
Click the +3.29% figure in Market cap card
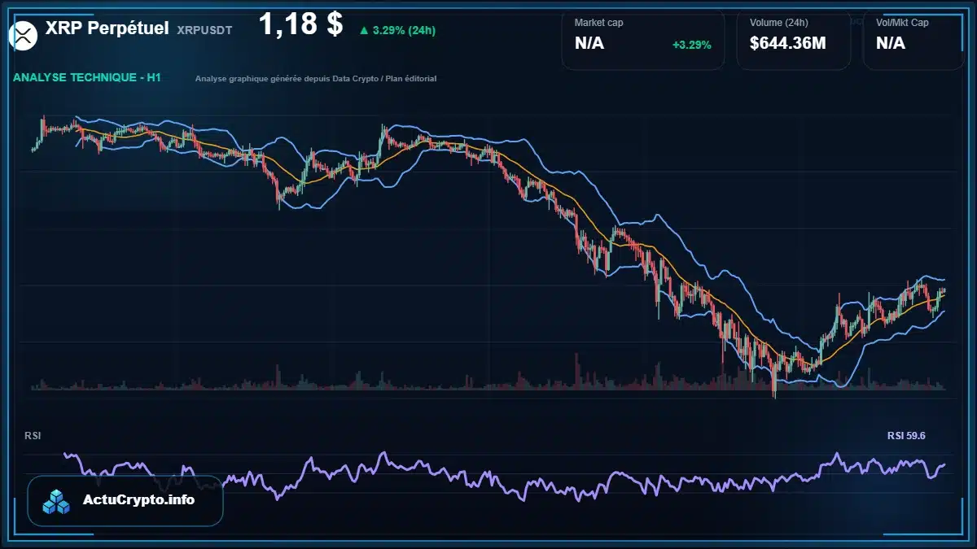point(692,45)
